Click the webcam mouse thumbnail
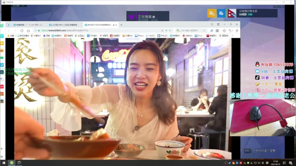Viewport: 296px width, 166px height. pos(263,118)
